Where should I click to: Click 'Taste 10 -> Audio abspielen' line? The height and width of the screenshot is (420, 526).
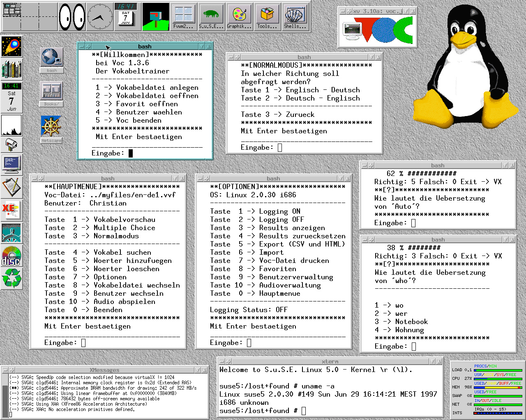(x=100, y=301)
